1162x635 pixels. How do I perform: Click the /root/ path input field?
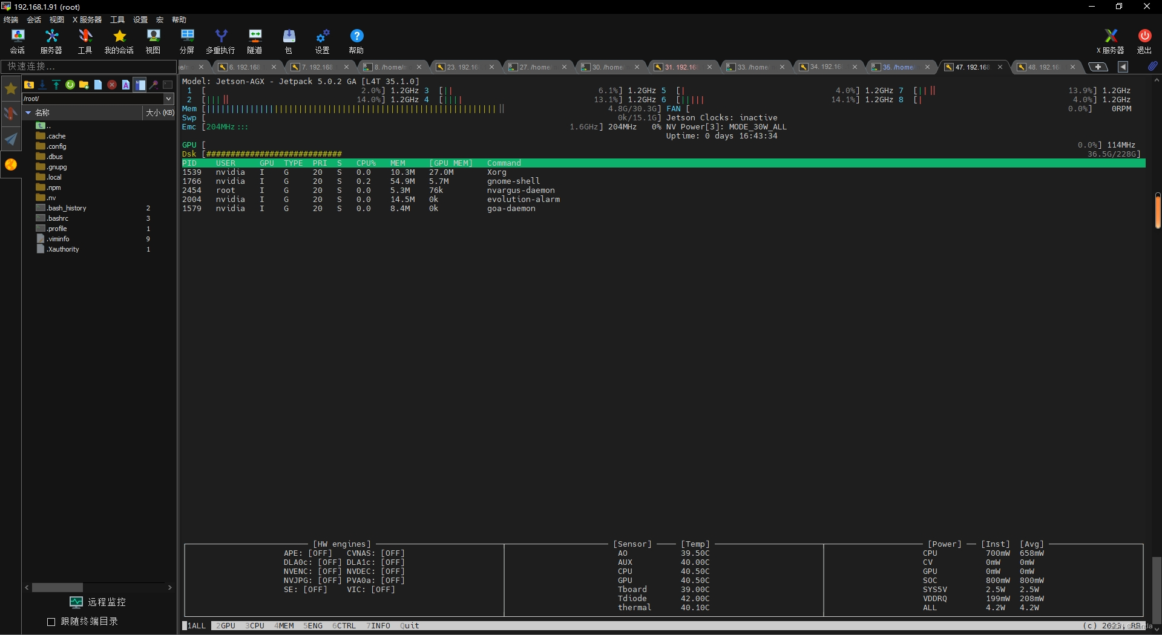click(x=93, y=99)
